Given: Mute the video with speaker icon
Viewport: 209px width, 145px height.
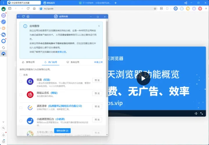Looking at the screenshot, I should 196,113.
